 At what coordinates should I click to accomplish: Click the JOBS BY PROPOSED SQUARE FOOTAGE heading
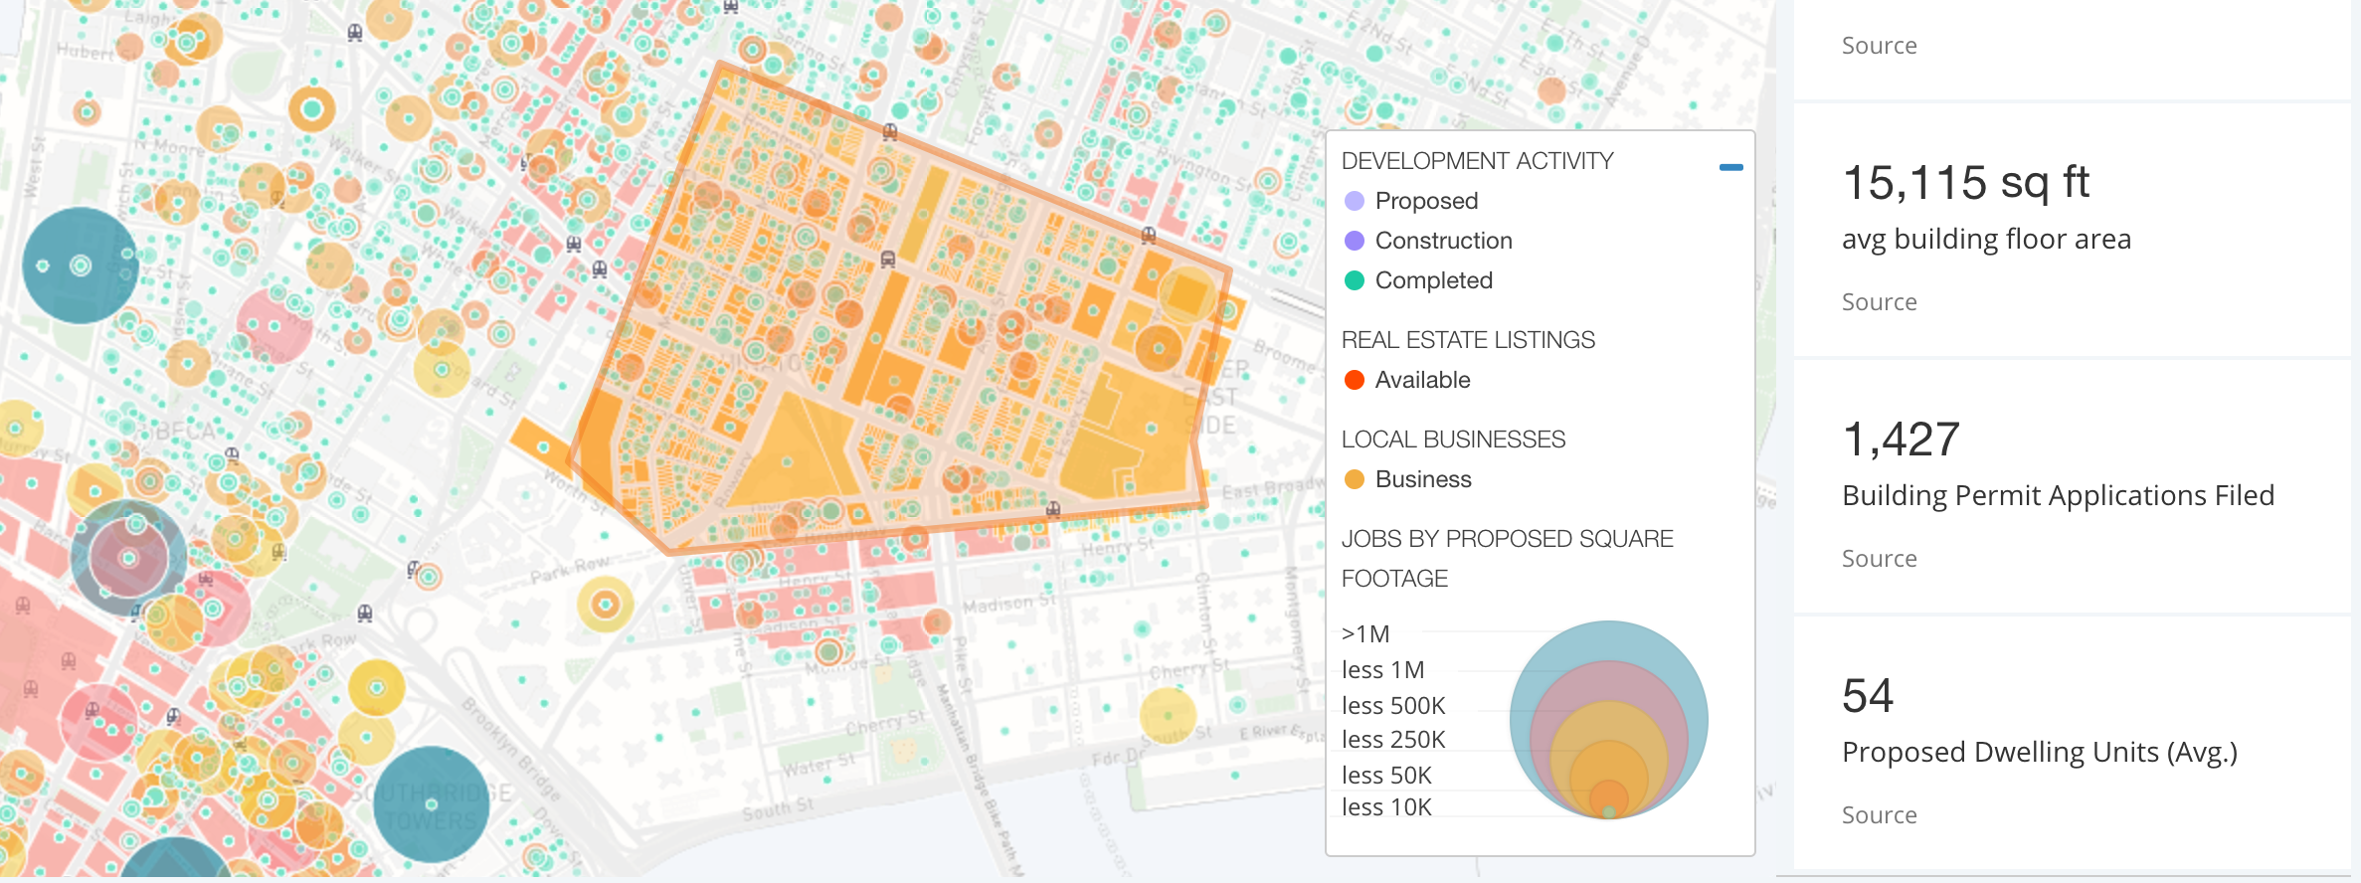pos(1507,559)
